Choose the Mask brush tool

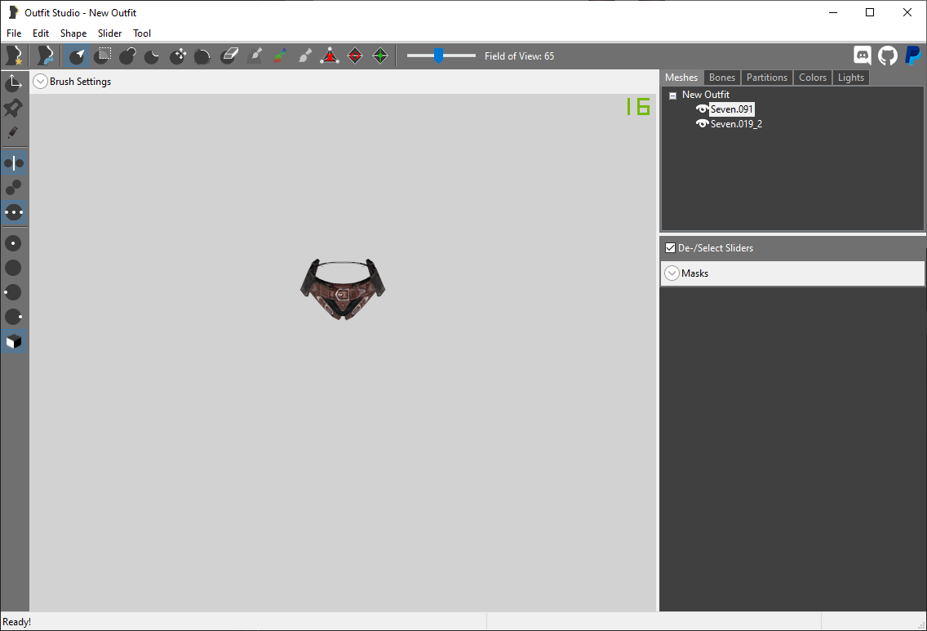103,56
